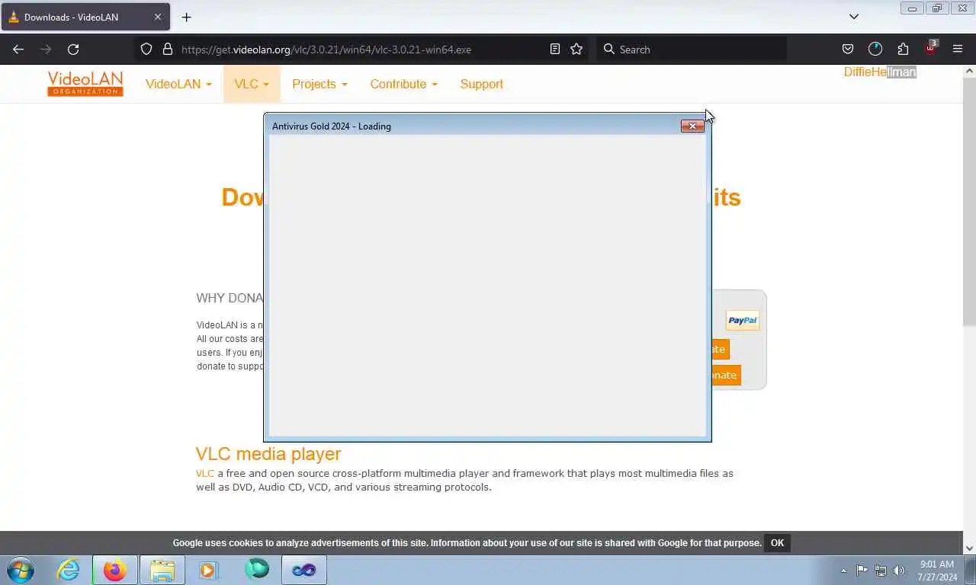Open the Firefox hamburger application menu
Screen dimensions: 976x585
point(958,49)
